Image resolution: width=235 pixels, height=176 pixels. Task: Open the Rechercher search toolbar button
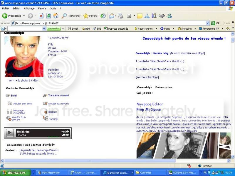point(71,16)
